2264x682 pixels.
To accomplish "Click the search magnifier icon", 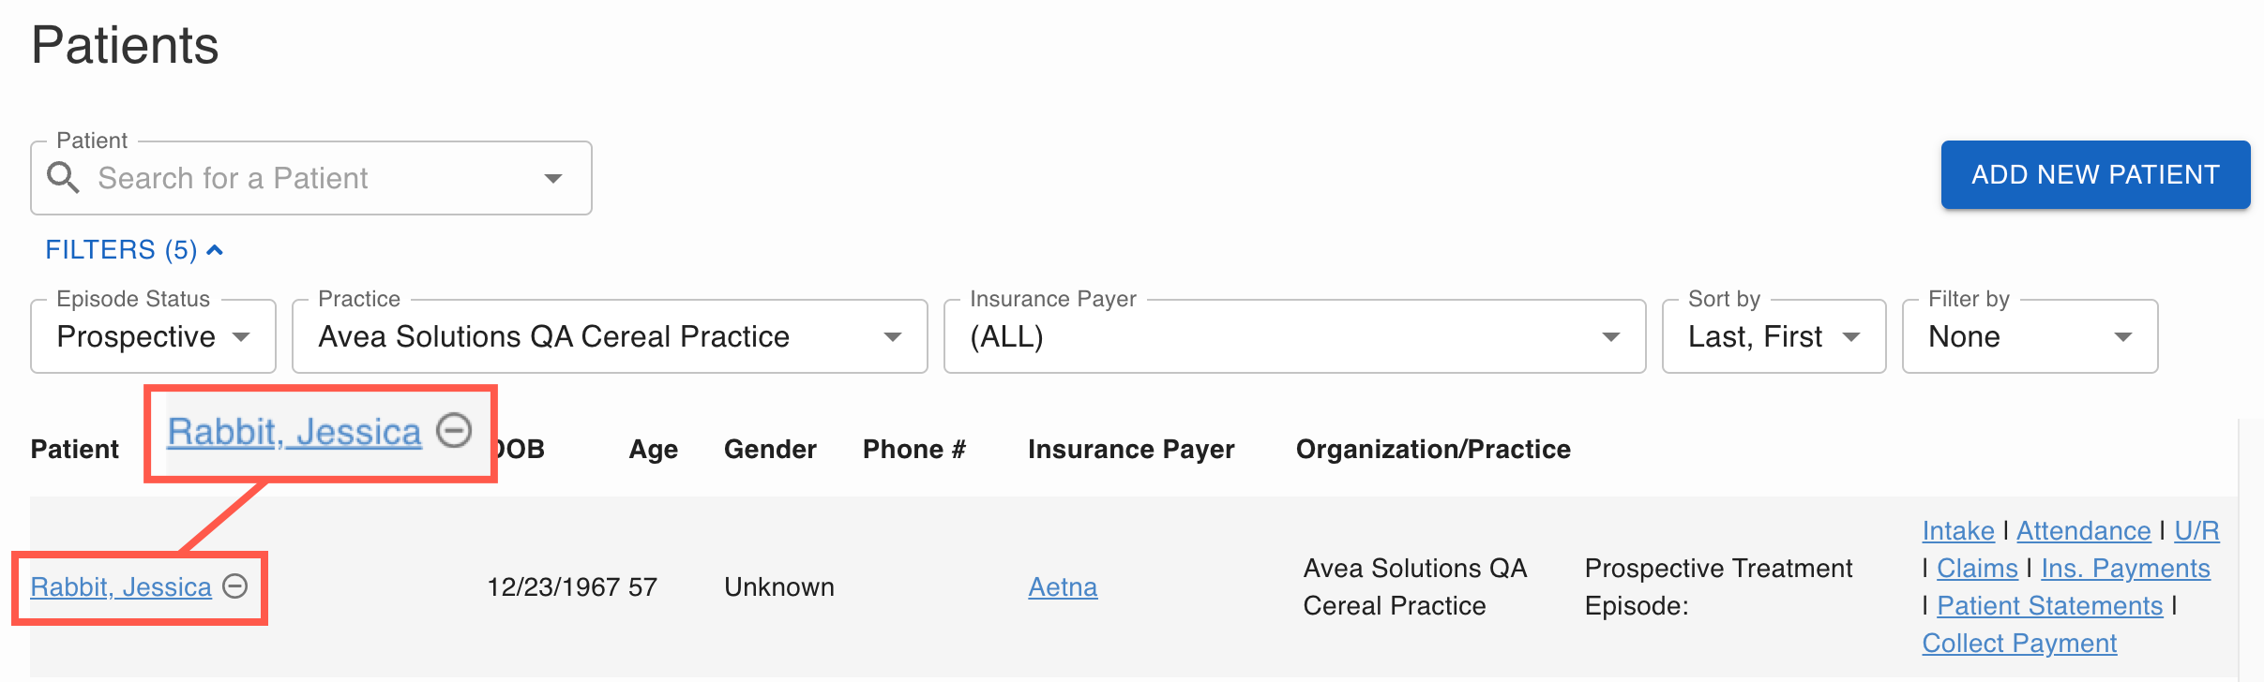I will (63, 177).
